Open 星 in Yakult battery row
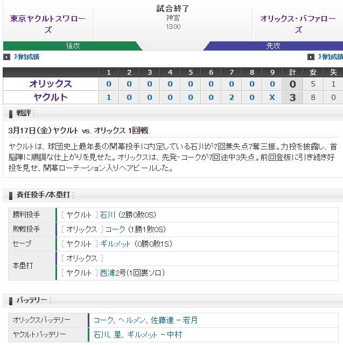Viewport: 343px width, 345px height. [118, 335]
